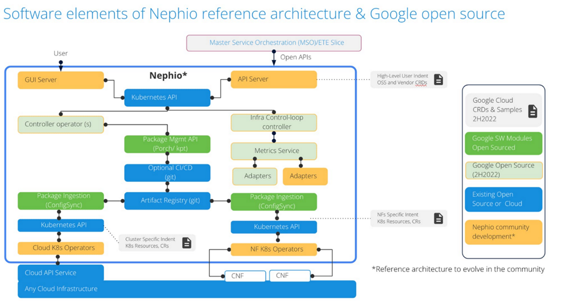Click Package Ingestion (ConfigSync) box above Cloud K8s Operators
561x301 pixels.
pyautogui.click(x=61, y=200)
